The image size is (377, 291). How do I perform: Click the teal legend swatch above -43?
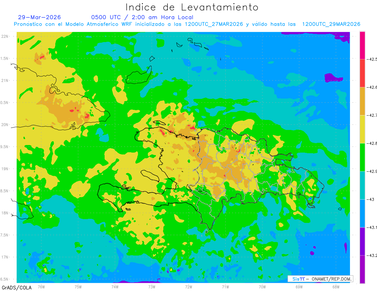click(x=362, y=185)
